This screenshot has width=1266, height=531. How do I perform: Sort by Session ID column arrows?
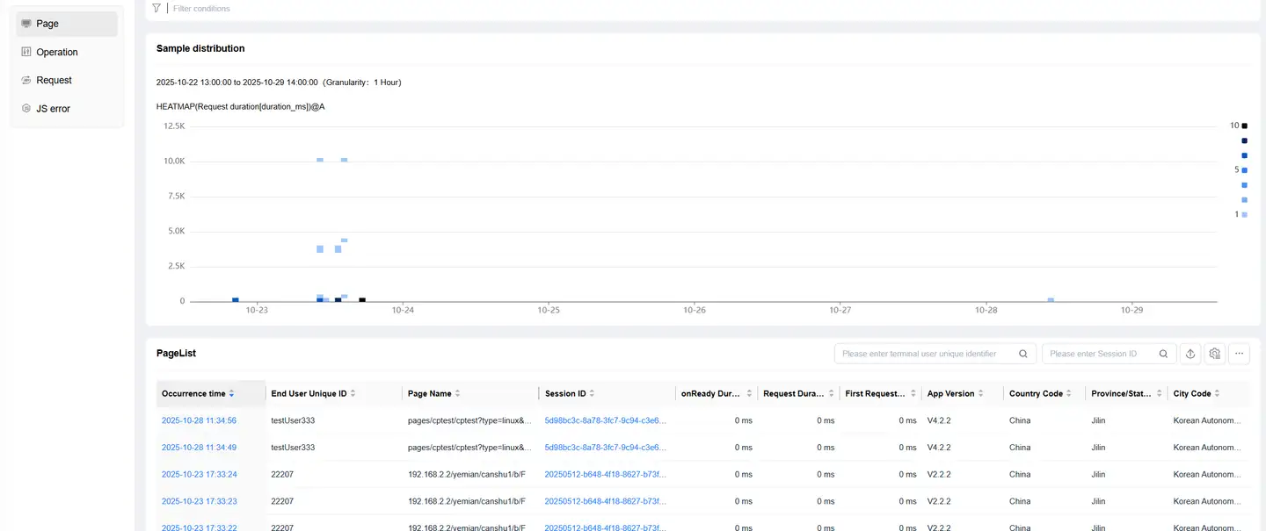[x=592, y=394]
